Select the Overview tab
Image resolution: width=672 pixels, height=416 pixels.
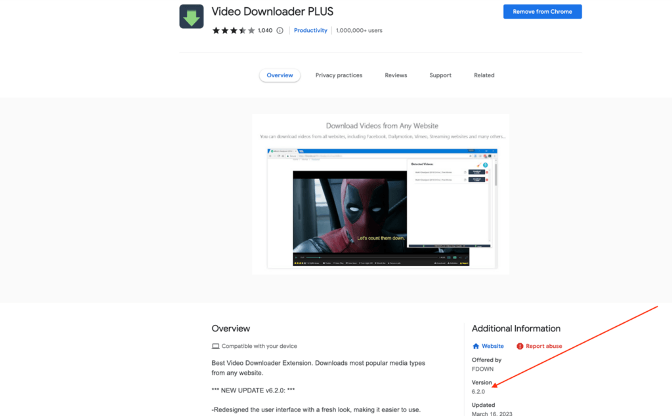tap(280, 75)
